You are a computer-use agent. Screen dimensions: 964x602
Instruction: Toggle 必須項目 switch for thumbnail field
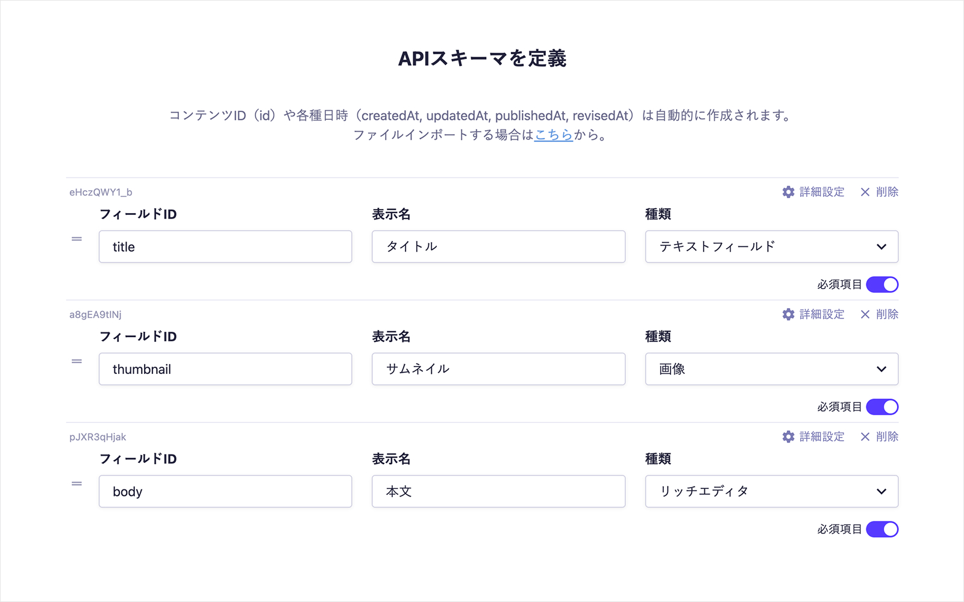[x=882, y=407]
